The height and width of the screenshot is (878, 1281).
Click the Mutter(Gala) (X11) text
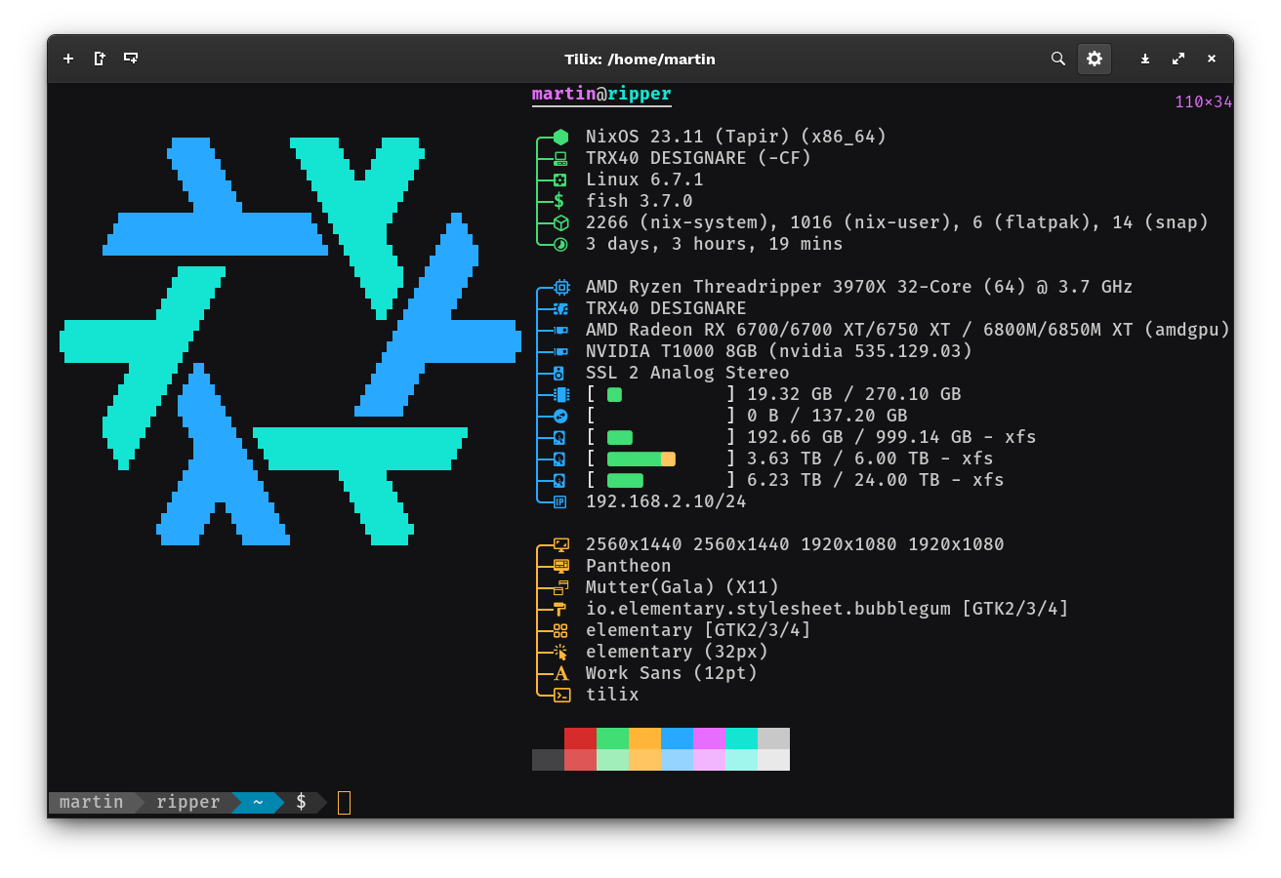(x=682, y=587)
